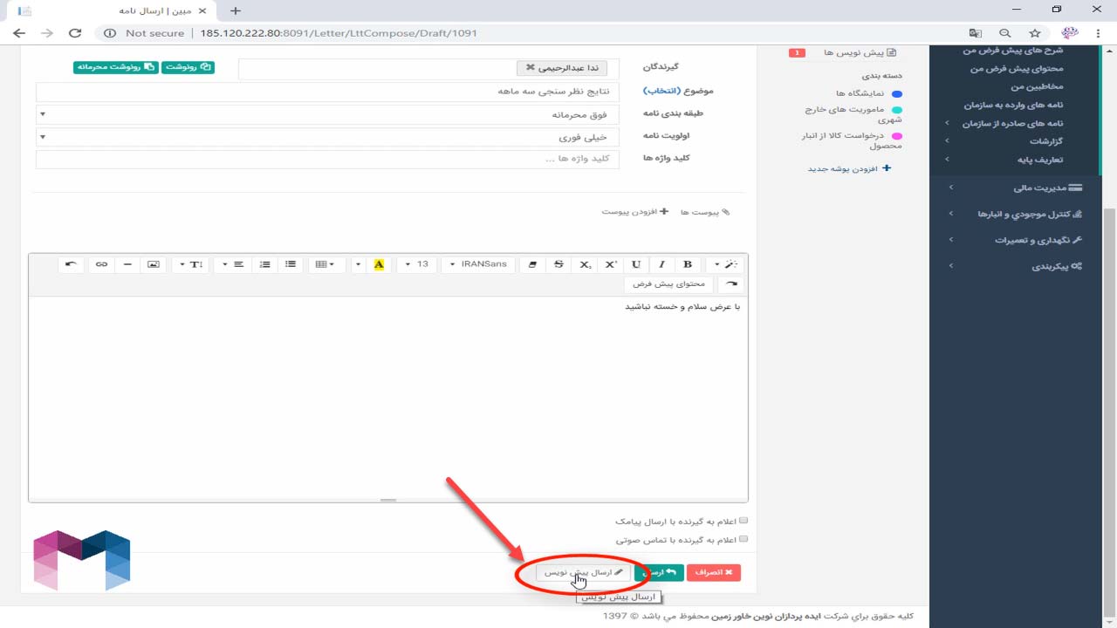Click the browser zoom magnifier icon
This screenshot has height=628, width=1117.
pyautogui.click(x=1005, y=33)
